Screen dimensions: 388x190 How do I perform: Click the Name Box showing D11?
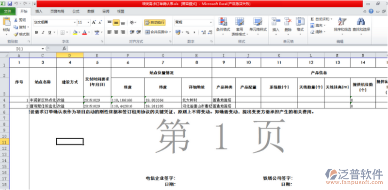point(22,49)
